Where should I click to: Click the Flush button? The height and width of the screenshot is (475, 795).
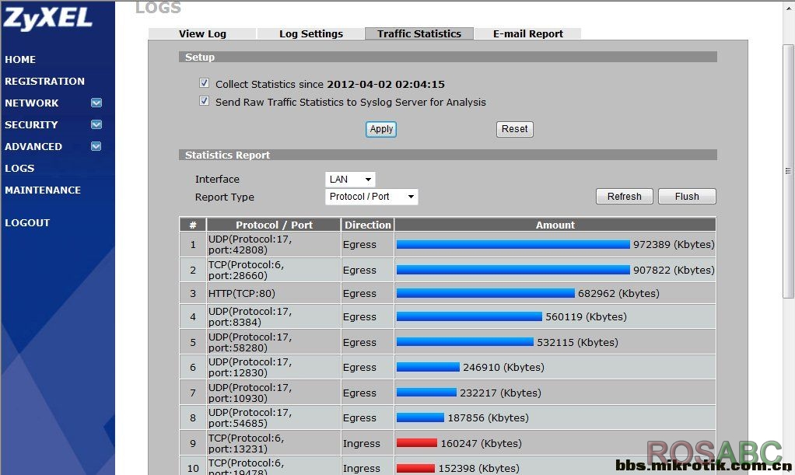[687, 196]
